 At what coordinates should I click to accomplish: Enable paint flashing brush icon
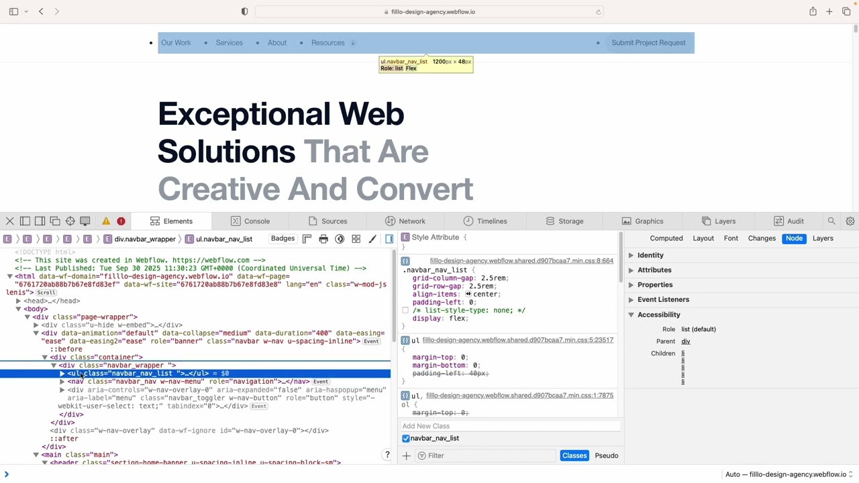pyautogui.click(x=372, y=239)
